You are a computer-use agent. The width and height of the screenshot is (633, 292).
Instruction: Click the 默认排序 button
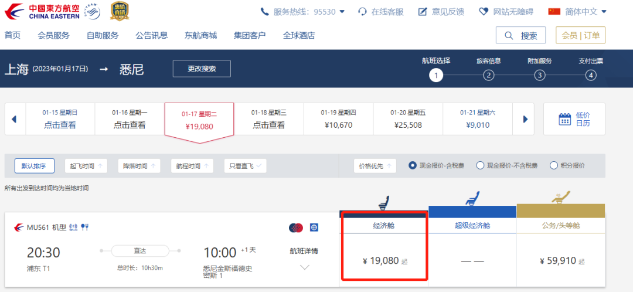(x=35, y=165)
